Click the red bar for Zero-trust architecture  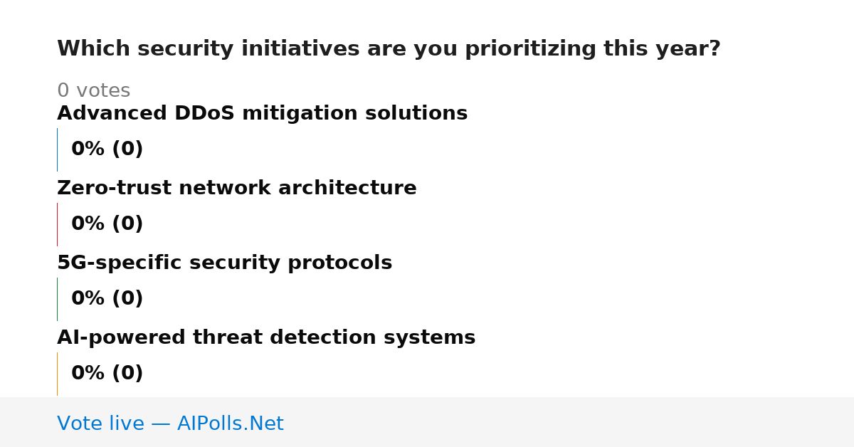click(57, 224)
